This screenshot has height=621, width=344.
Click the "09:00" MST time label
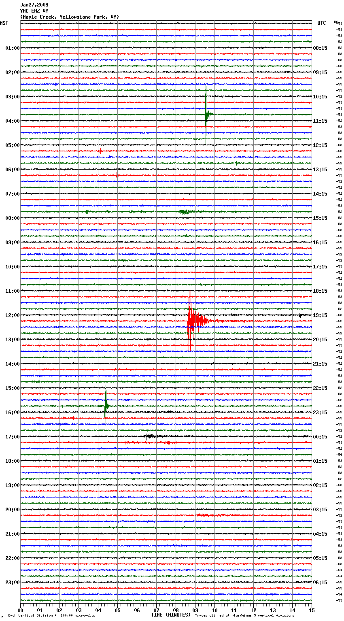pyautogui.click(x=13, y=242)
